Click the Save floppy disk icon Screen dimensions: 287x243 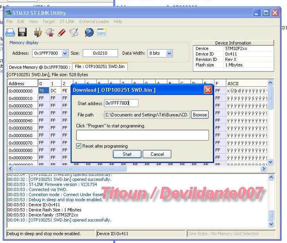click(22, 32)
